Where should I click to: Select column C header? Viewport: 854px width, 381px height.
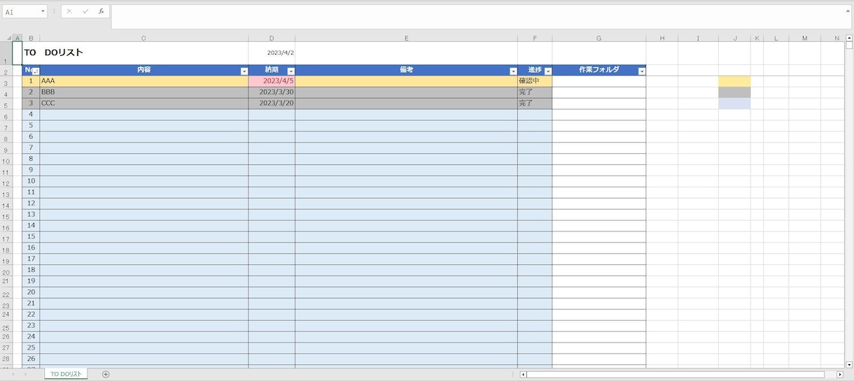pyautogui.click(x=143, y=38)
